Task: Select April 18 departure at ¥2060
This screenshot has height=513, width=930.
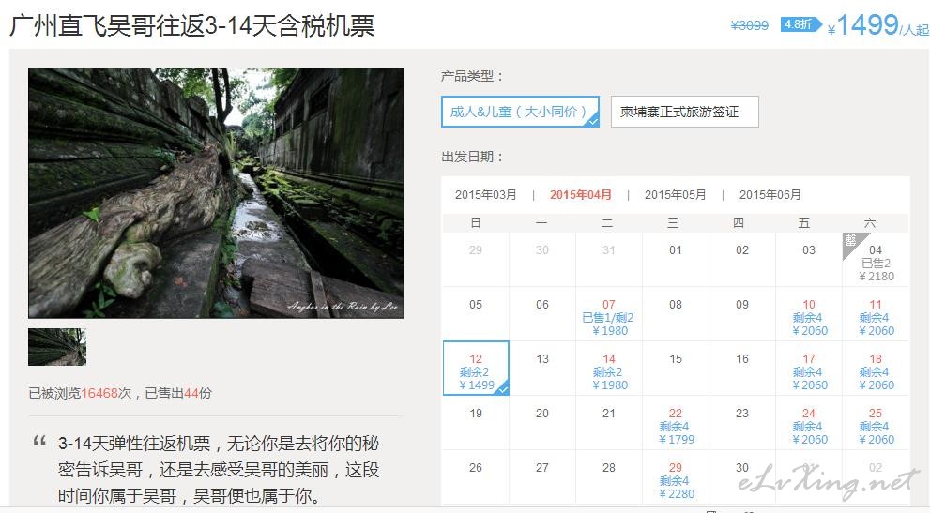Action: [875, 371]
